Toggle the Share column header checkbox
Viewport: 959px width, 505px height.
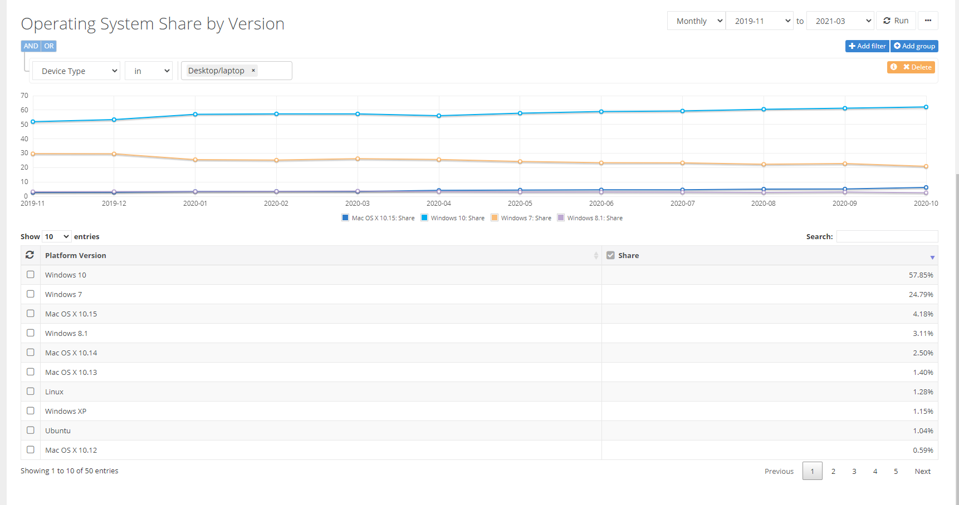(610, 255)
